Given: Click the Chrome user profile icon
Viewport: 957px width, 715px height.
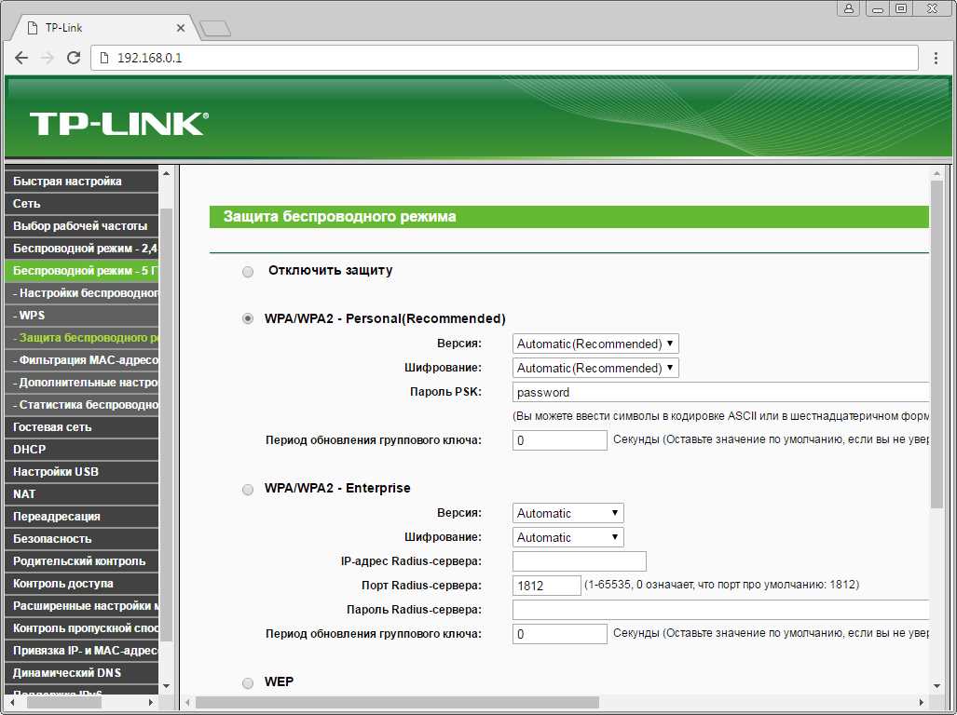Looking at the screenshot, I should tap(848, 8).
